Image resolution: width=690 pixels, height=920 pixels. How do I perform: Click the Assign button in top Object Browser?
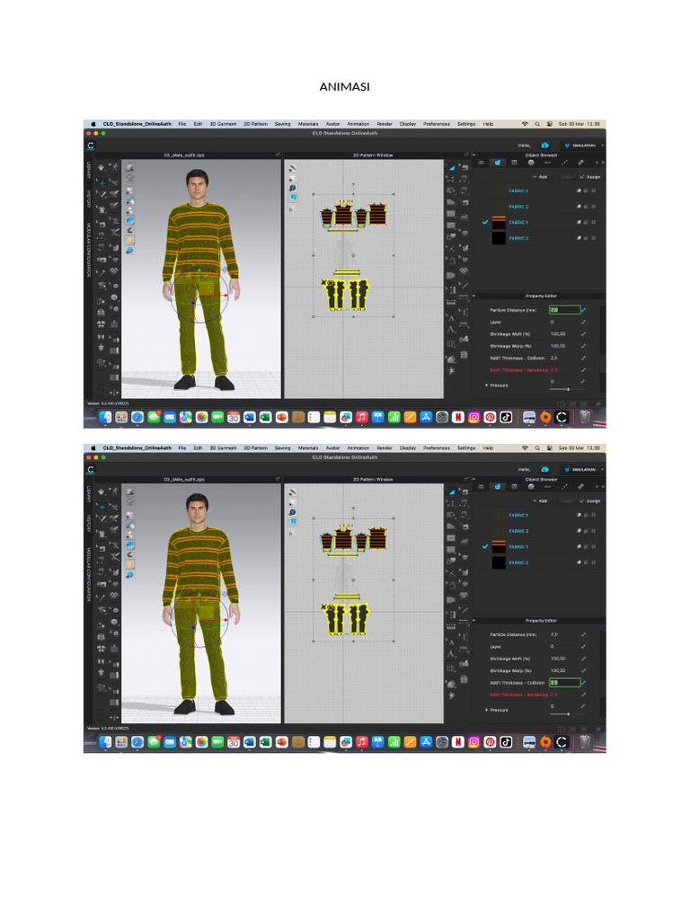coord(593,177)
